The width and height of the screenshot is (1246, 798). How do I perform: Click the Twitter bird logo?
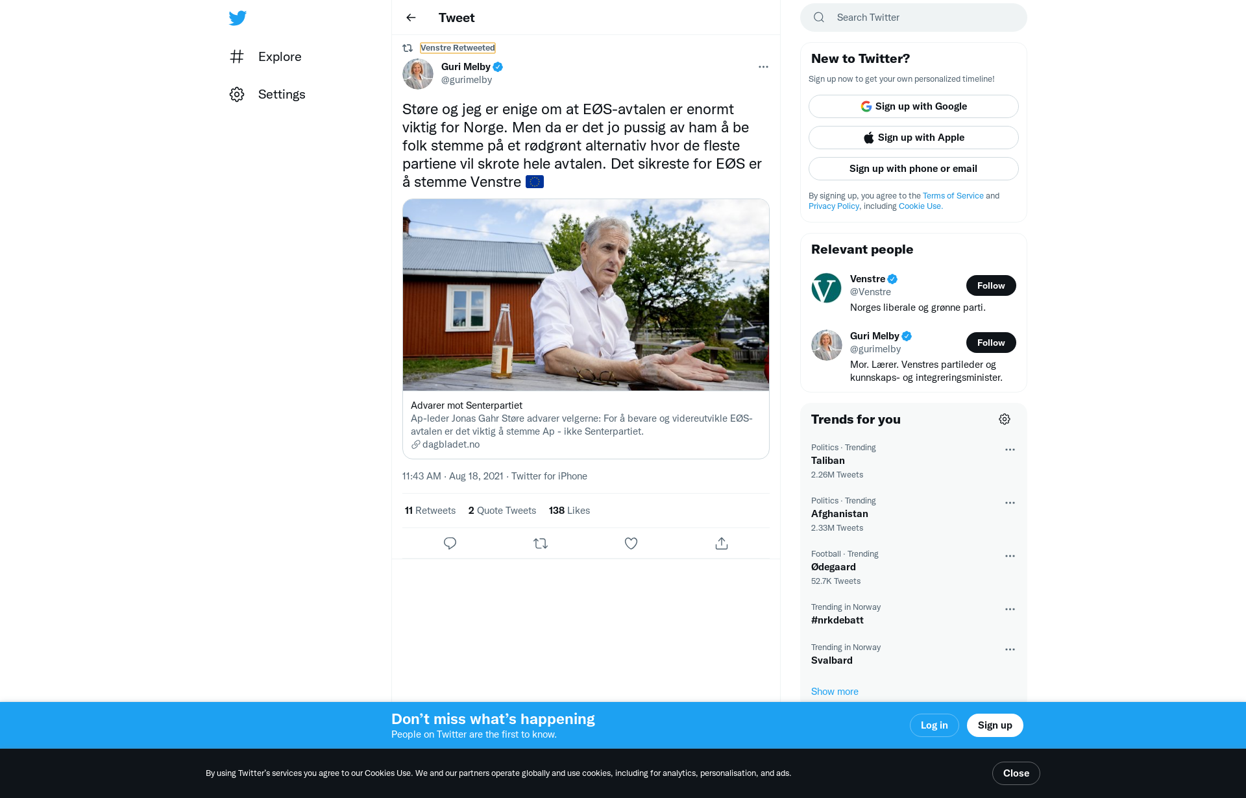tap(238, 18)
